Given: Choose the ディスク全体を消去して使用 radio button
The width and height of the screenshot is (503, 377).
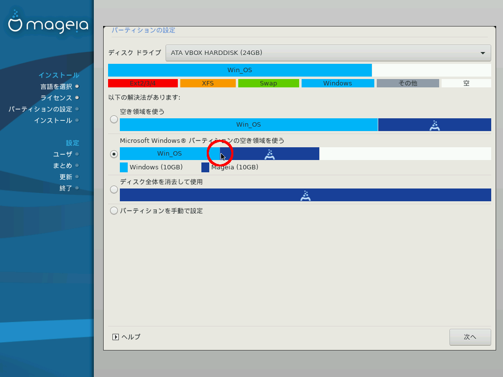Looking at the screenshot, I should coord(114,189).
